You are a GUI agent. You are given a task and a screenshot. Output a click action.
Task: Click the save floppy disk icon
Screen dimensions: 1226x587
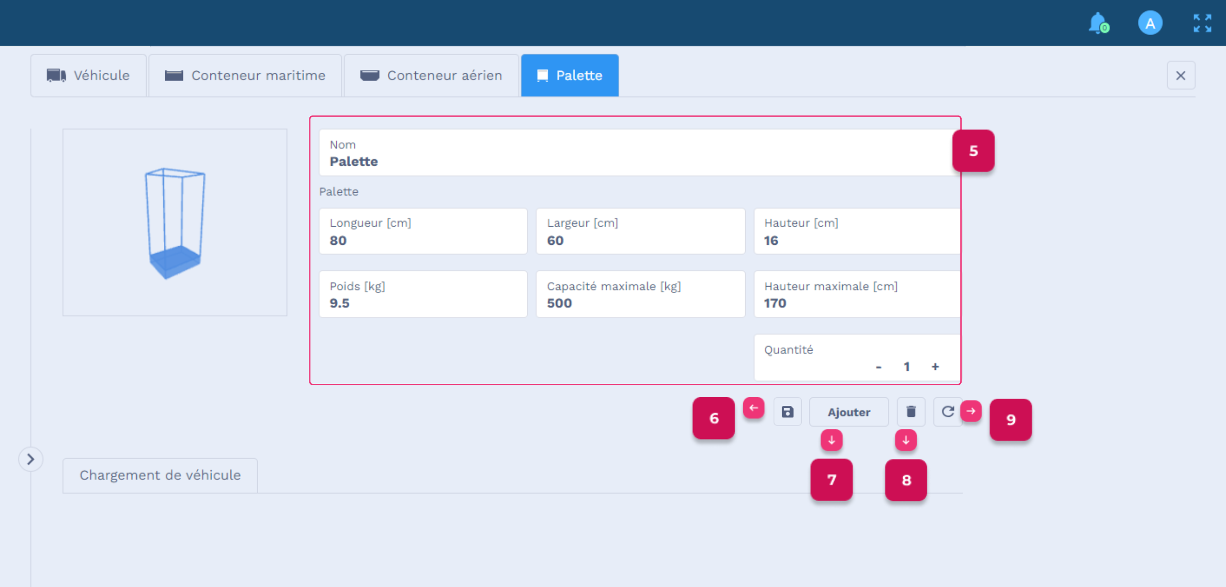[787, 412]
